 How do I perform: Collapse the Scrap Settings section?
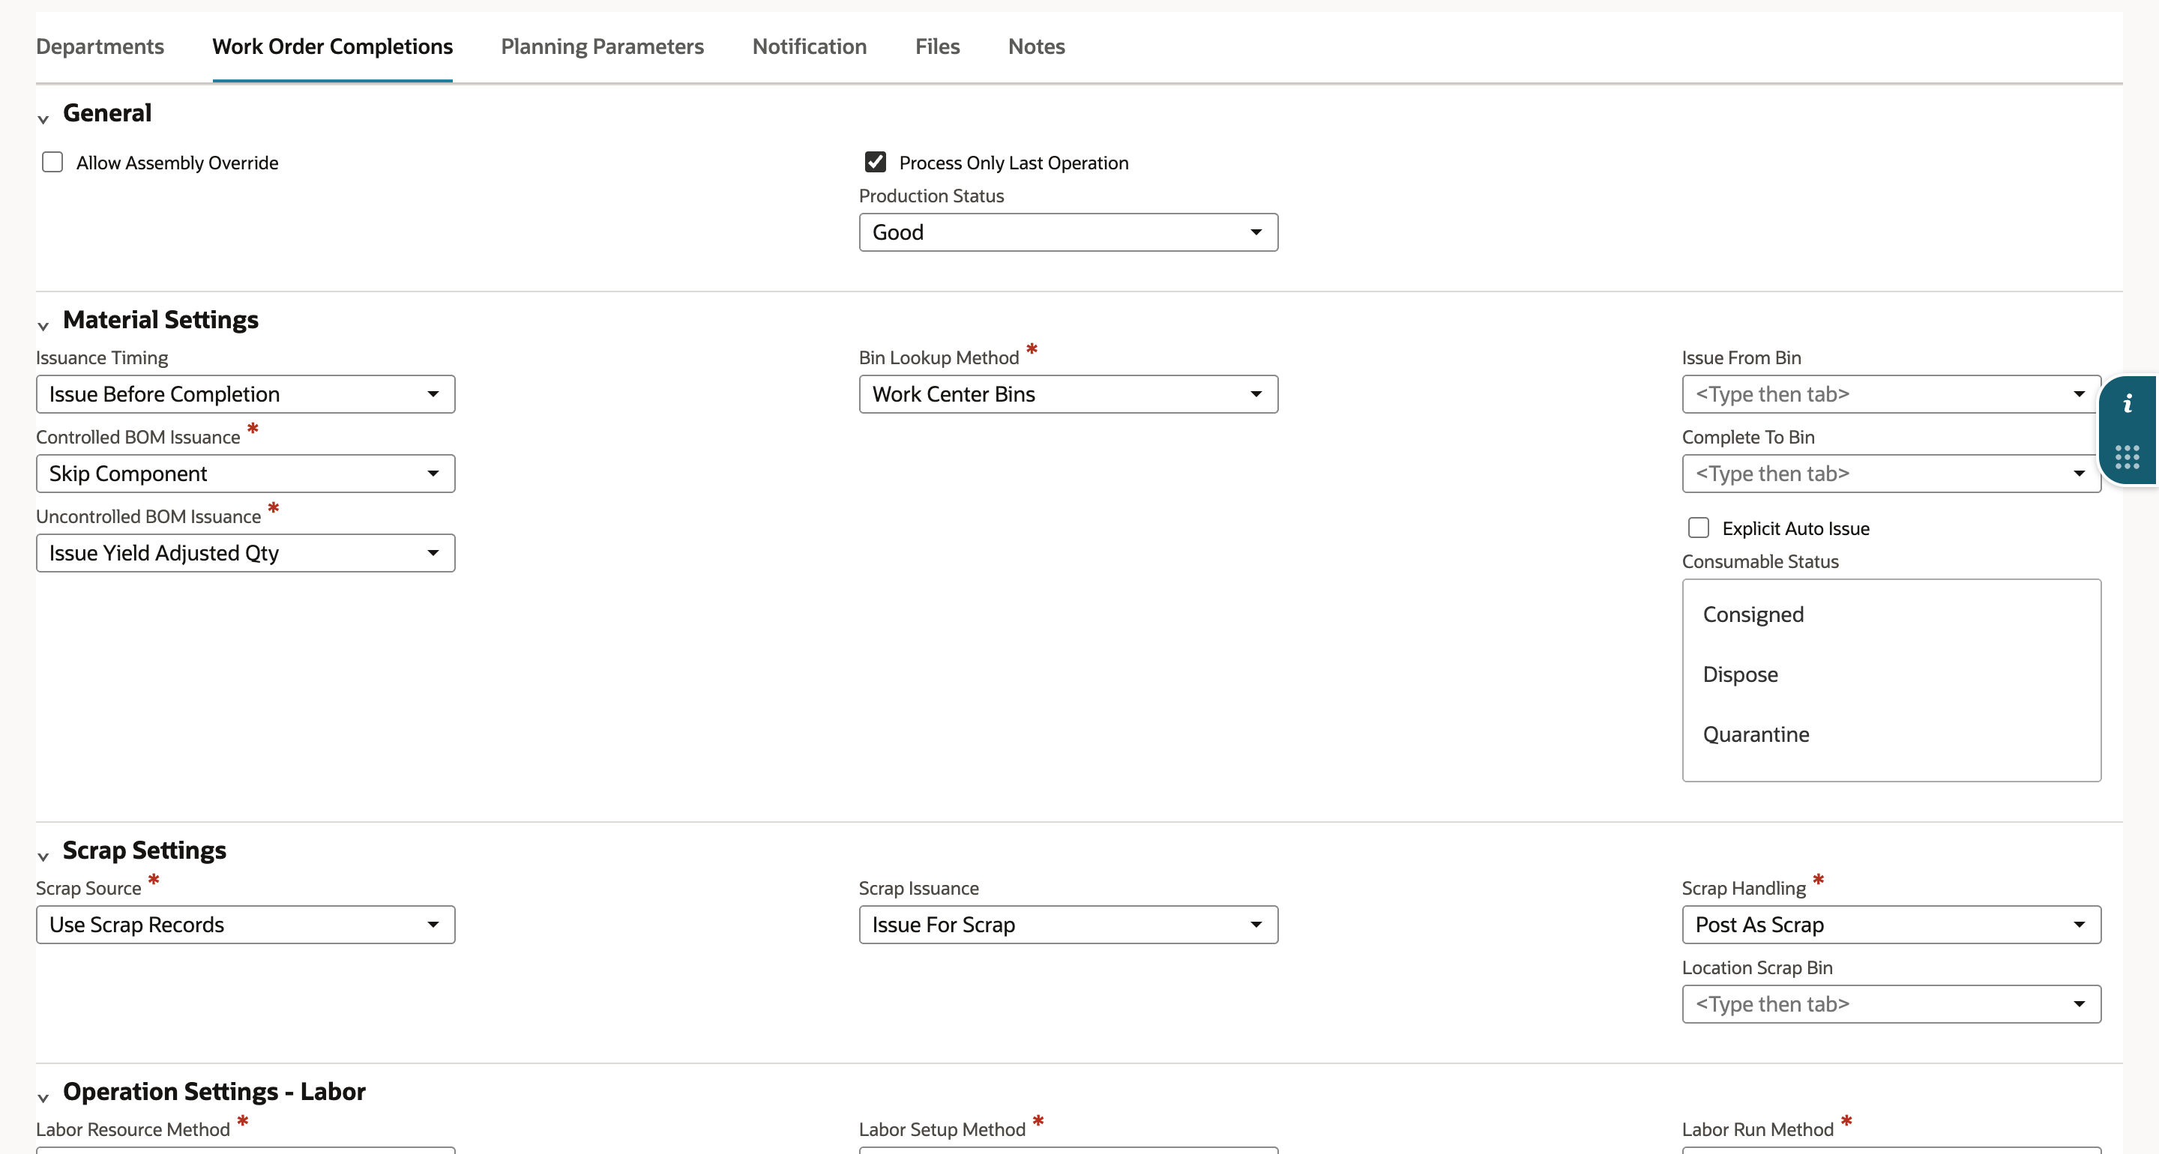pyautogui.click(x=43, y=857)
